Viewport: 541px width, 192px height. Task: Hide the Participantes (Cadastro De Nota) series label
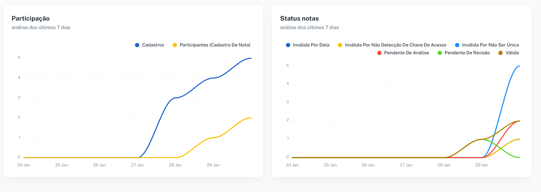215,45
